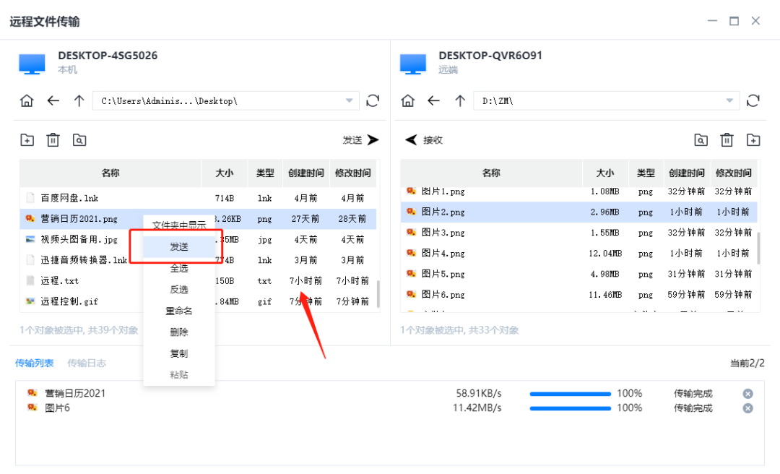Go to home folder on remote panel

pos(408,101)
